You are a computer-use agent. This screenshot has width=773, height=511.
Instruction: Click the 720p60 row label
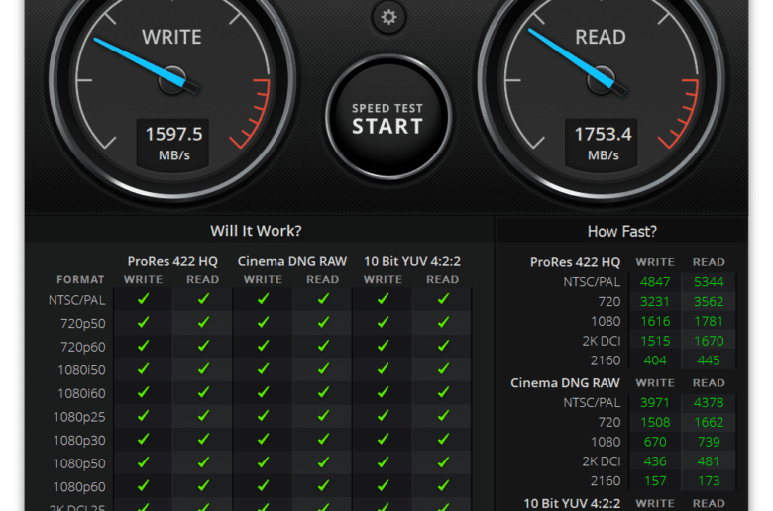[83, 347]
